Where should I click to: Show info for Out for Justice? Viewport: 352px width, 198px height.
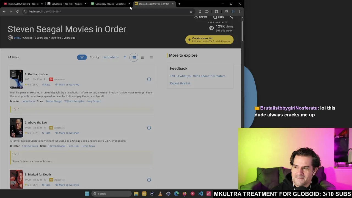(x=149, y=79)
